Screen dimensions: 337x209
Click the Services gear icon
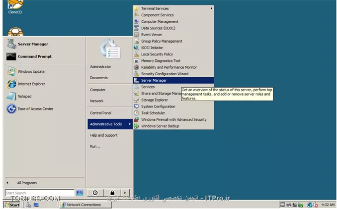pyautogui.click(x=136, y=87)
